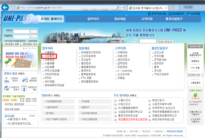Click the e-book icon in 사용자 안내서
Screen dimensions: 205x138
[x=195, y=96]
